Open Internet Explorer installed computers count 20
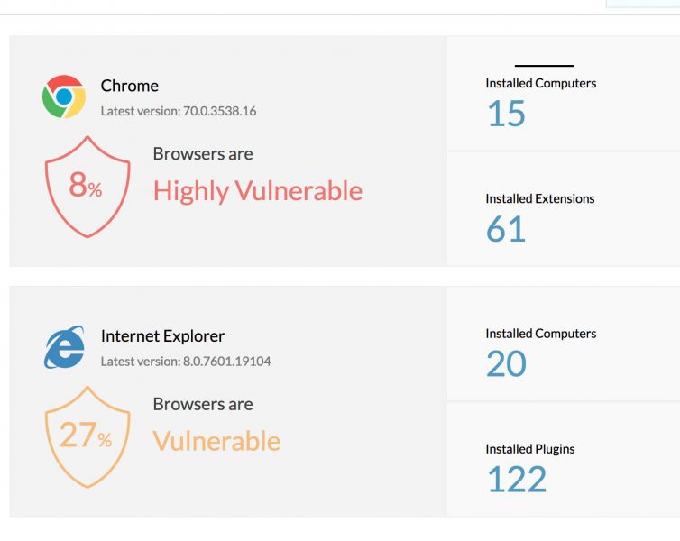680x541 pixels. 506,363
